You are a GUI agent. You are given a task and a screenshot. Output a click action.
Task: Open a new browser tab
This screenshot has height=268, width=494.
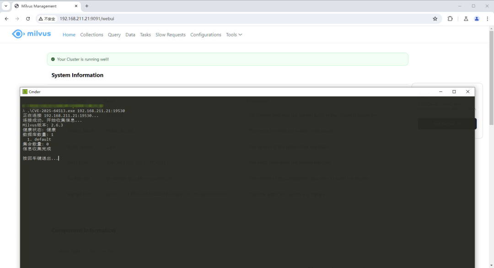(x=87, y=6)
